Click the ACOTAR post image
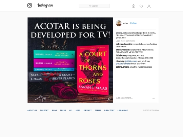The height and width of the screenshot is (137, 183). (x=70, y=60)
